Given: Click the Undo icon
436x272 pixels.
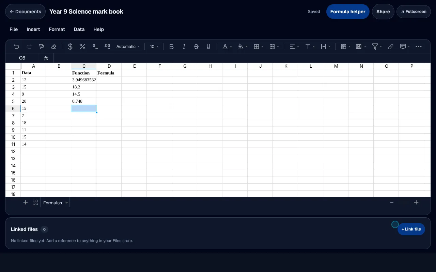Looking at the screenshot, I should (x=16, y=47).
